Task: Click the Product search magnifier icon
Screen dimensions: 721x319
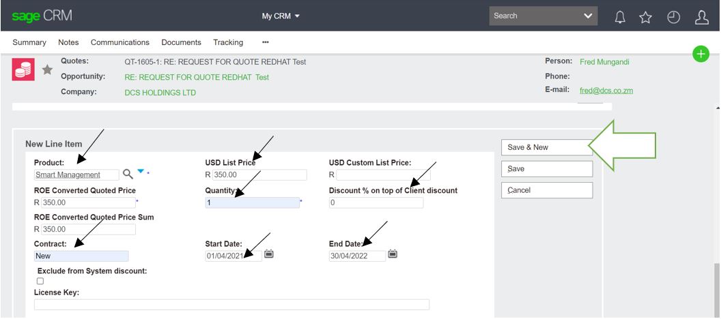Action: point(128,174)
